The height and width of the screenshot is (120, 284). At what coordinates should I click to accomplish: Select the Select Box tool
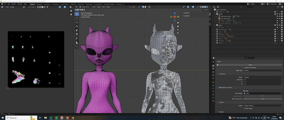tap(77, 14)
